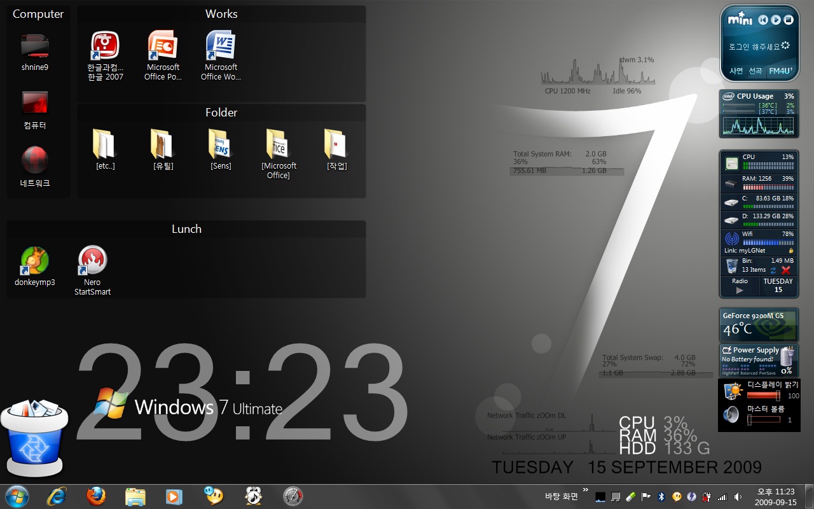Viewport: 814px width, 509px height.
Task: Click the TUESDAY 15 date cell in gadget
Action: pos(778,285)
